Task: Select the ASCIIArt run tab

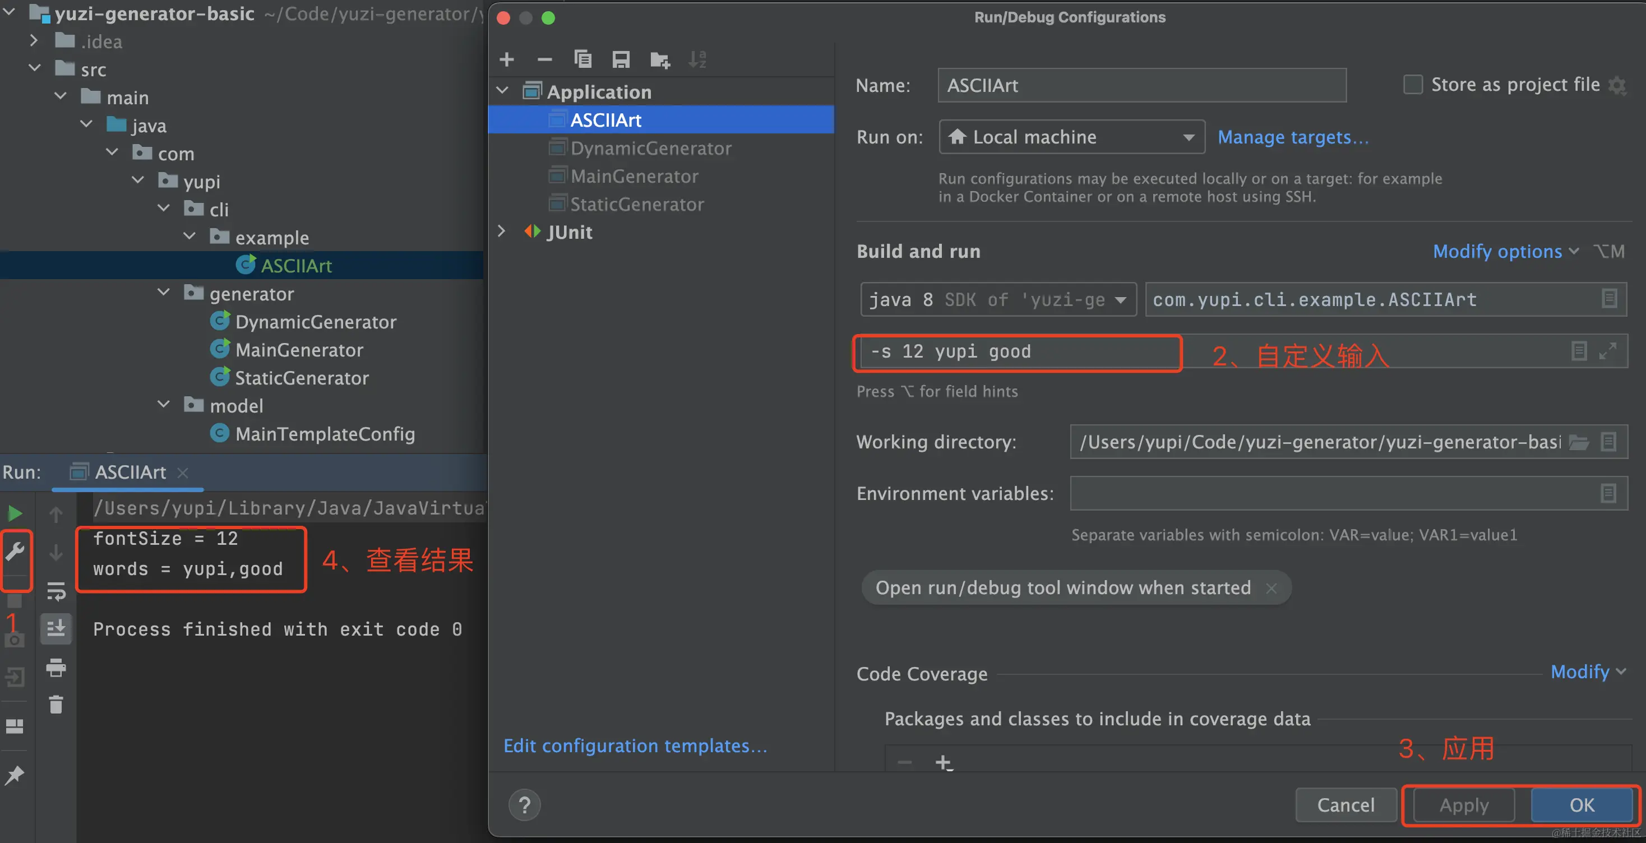Action: tap(130, 472)
